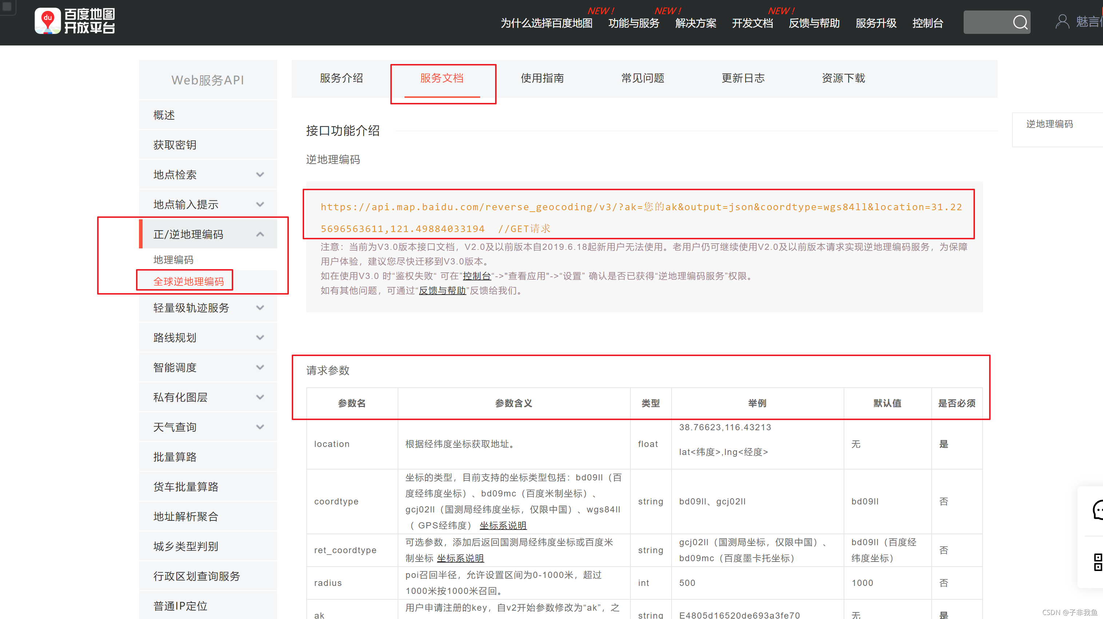Open 控制台 in top navigation
The width and height of the screenshot is (1103, 619).
[x=927, y=23]
